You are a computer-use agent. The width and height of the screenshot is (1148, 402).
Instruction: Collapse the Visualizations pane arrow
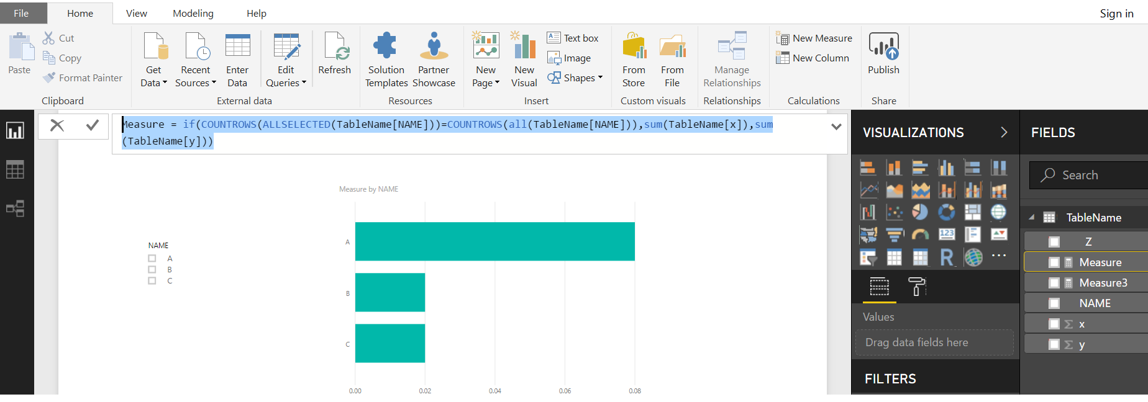pos(1004,132)
